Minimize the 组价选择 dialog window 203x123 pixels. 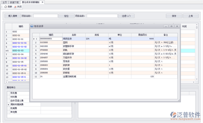pos(166,26)
